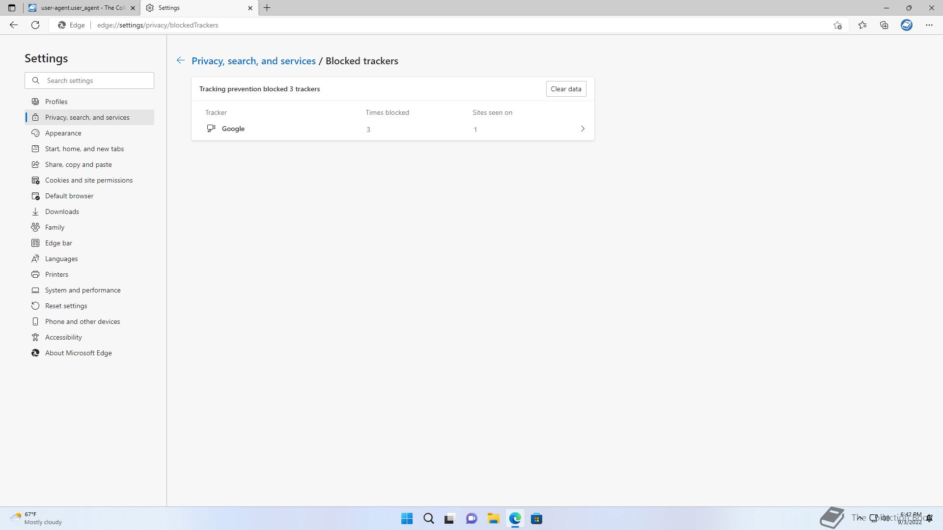This screenshot has height=530, width=943.
Task: Close the user-agent tab
Action: [133, 8]
